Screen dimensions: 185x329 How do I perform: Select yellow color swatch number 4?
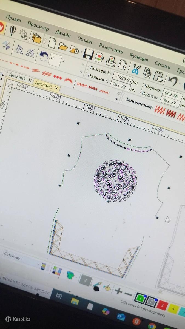coord(173,309)
